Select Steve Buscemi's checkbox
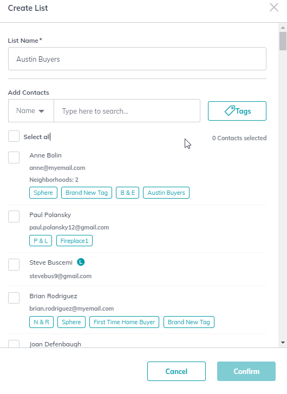The width and height of the screenshot is (287, 394). point(14,265)
